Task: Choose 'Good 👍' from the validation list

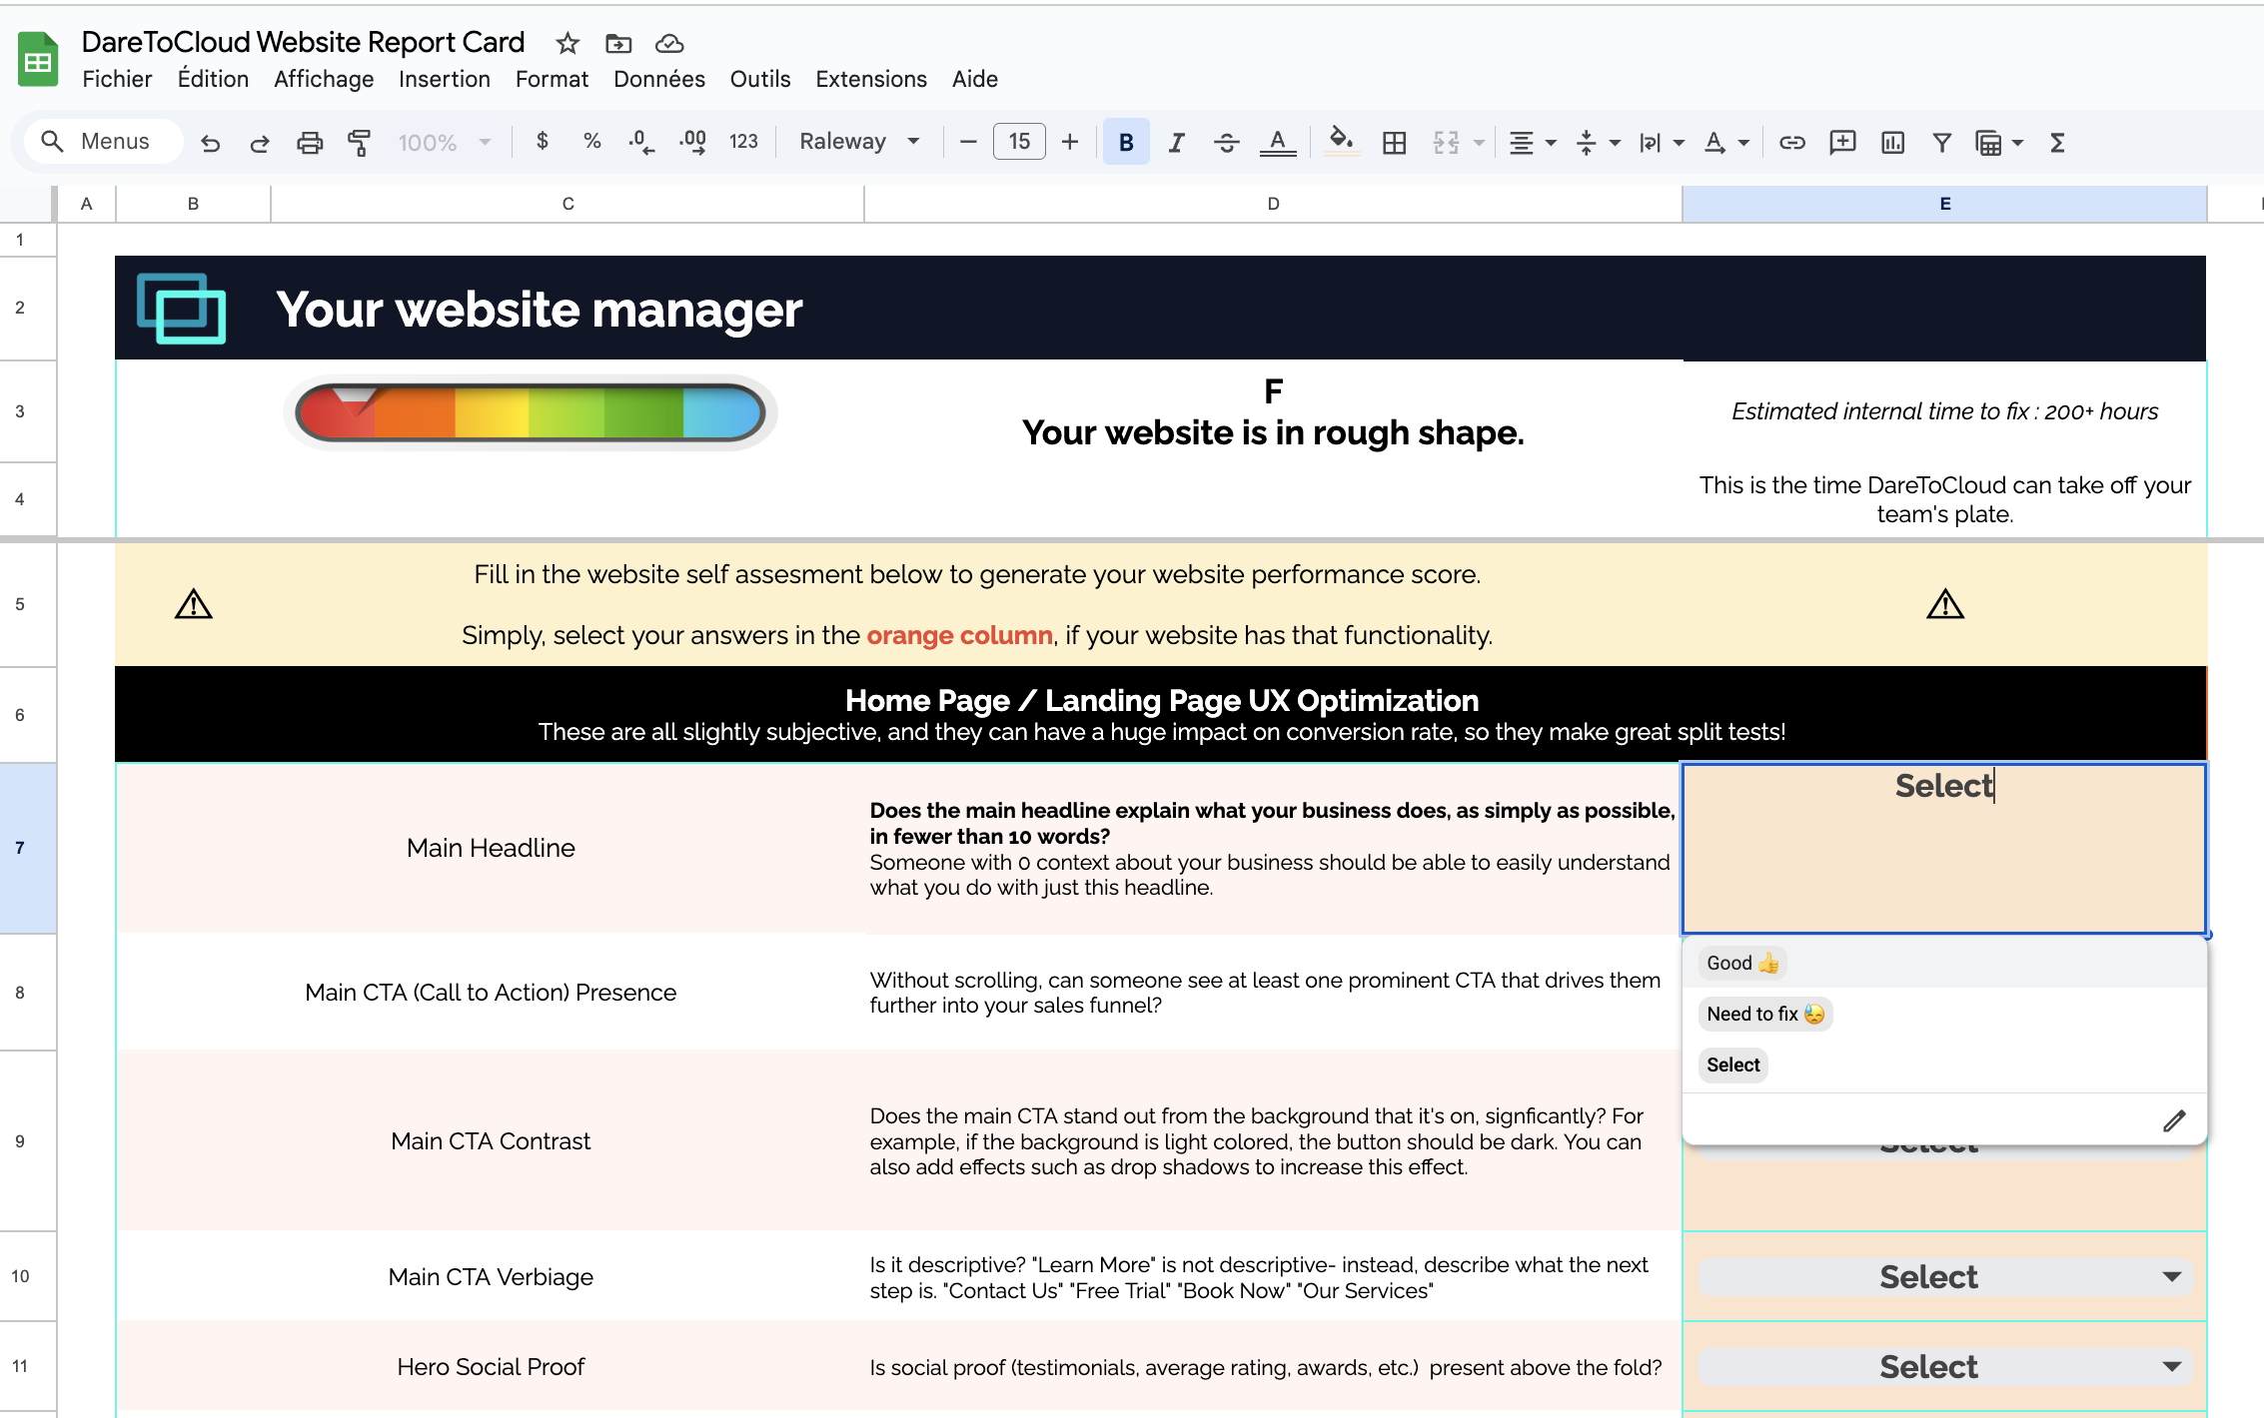Action: click(1741, 962)
